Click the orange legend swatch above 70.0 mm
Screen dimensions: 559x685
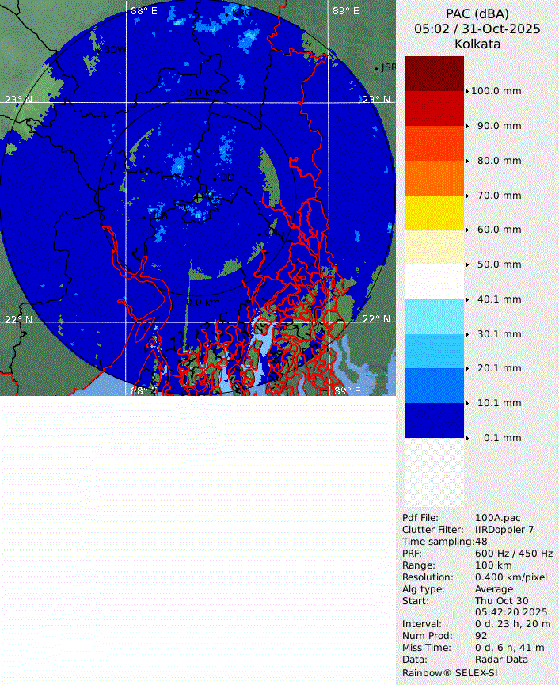434,177
